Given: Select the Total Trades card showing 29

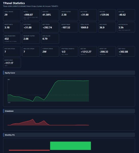Looking at the screenshot, I should coord(12,15).
